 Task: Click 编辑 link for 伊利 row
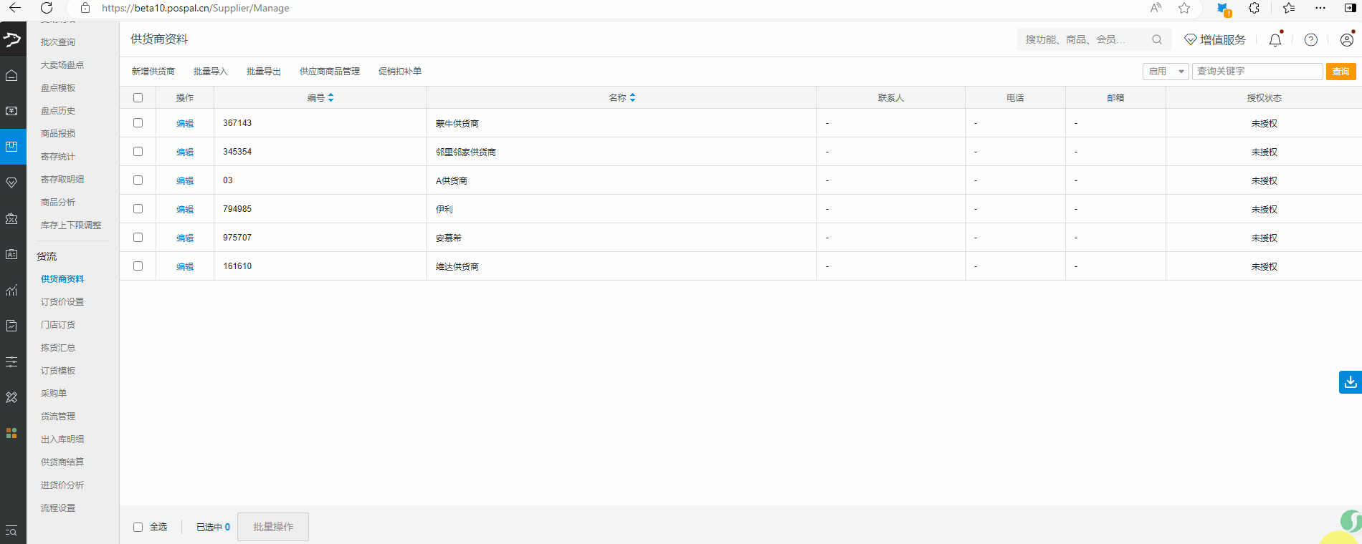(x=185, y=209)
